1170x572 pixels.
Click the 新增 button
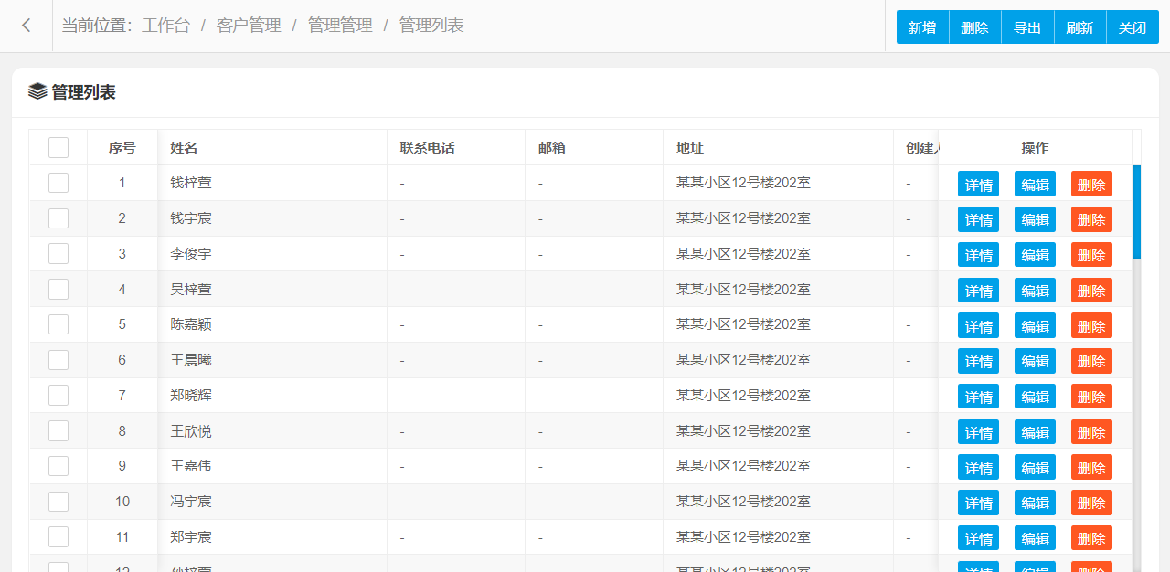coord(922,27)
